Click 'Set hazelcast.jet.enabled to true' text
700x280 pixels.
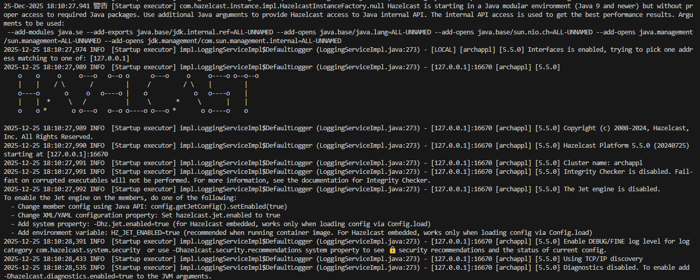[x=221, y=215]
